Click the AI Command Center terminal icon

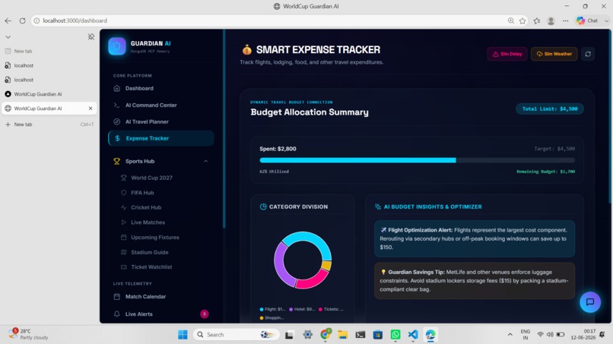tap(116, 105)
